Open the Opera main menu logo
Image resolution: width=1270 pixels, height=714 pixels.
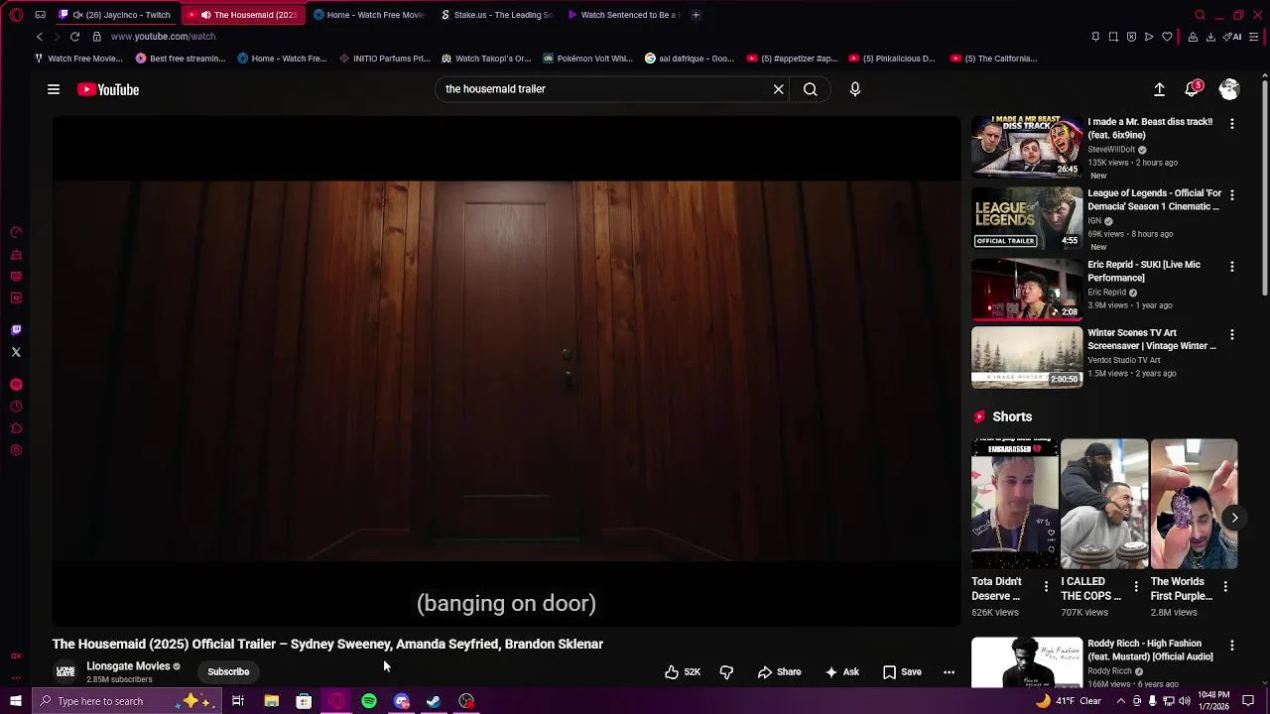(16, 15)
